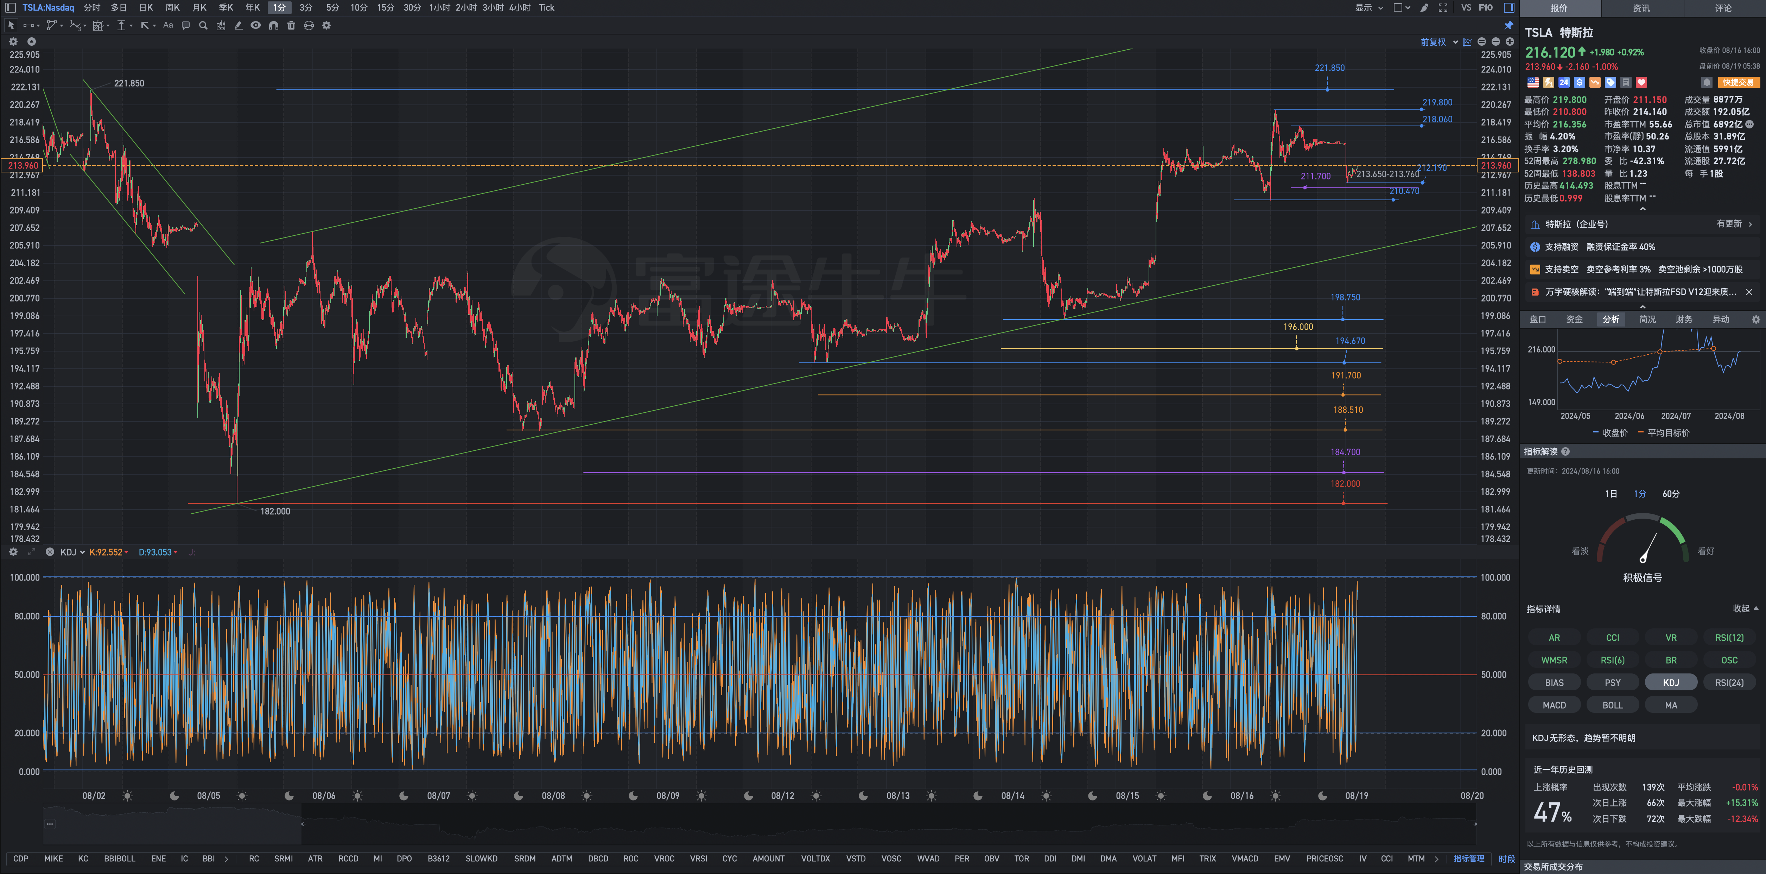This screenshot has width=1766, height=874.
Task: Click the blue dollar sign icon
Action: [1580, 82]
